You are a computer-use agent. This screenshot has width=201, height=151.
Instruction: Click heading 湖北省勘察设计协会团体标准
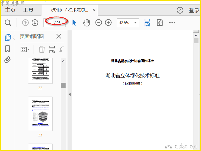coord(133,61)
